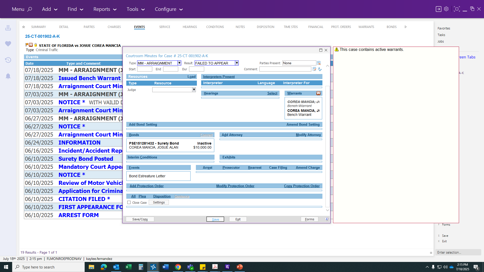Click the Save/Copy button
The width and height of the screenshot is (484, 272).
(x=140, y=219)
